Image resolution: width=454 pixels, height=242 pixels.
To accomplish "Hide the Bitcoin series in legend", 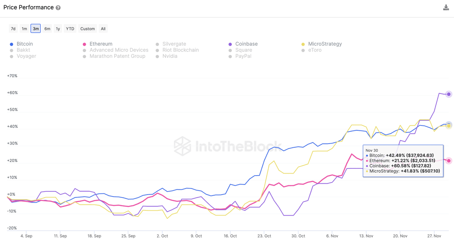I will click(x=24, y=44).
